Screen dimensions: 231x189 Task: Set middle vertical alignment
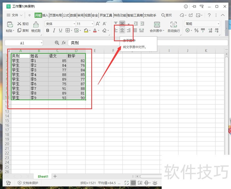(122, 24)
